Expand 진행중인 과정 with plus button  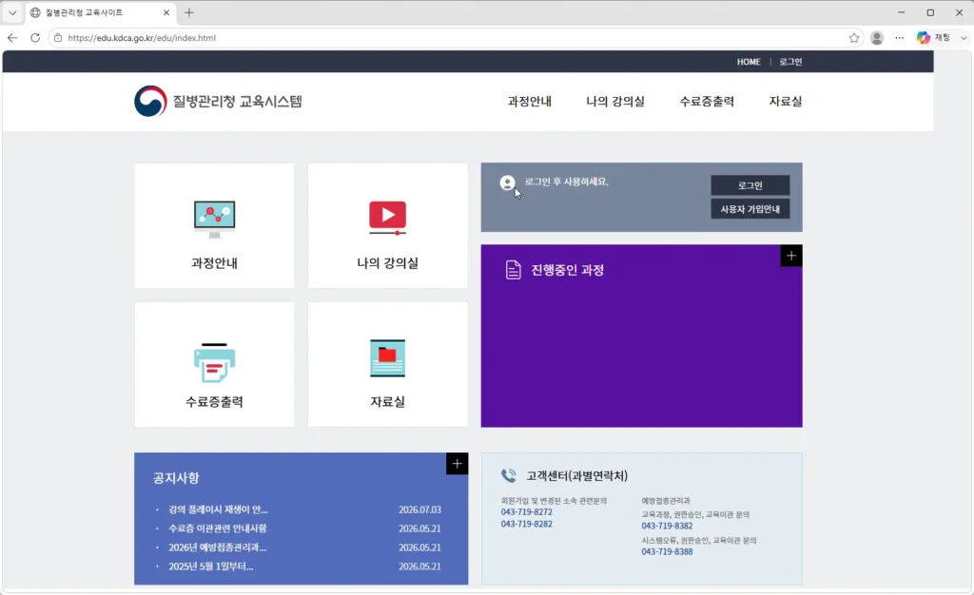click(x=791, y=256)
